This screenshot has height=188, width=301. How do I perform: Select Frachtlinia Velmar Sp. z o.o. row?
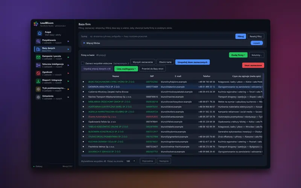172,147
